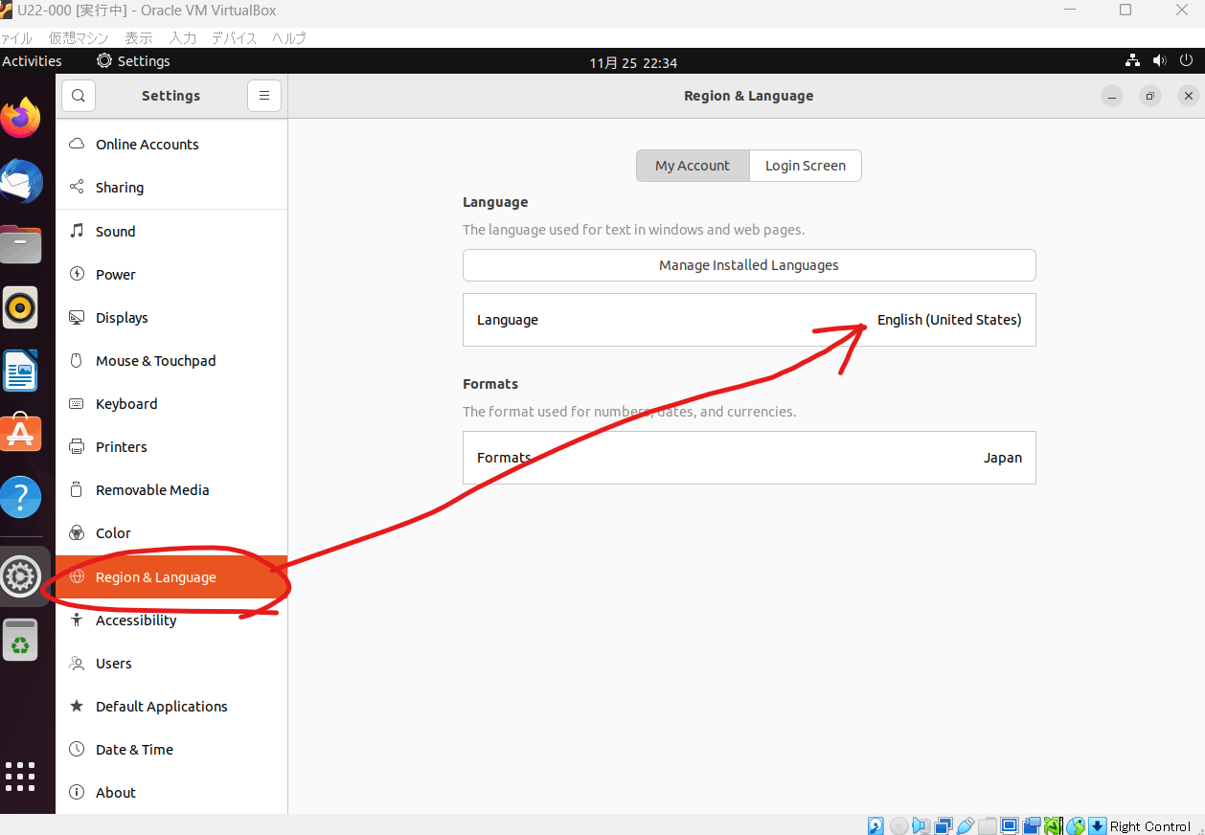Viewport: 1205px width, 835px height.
Task: Select Sharing in sidebar
Action: (171, 188)
